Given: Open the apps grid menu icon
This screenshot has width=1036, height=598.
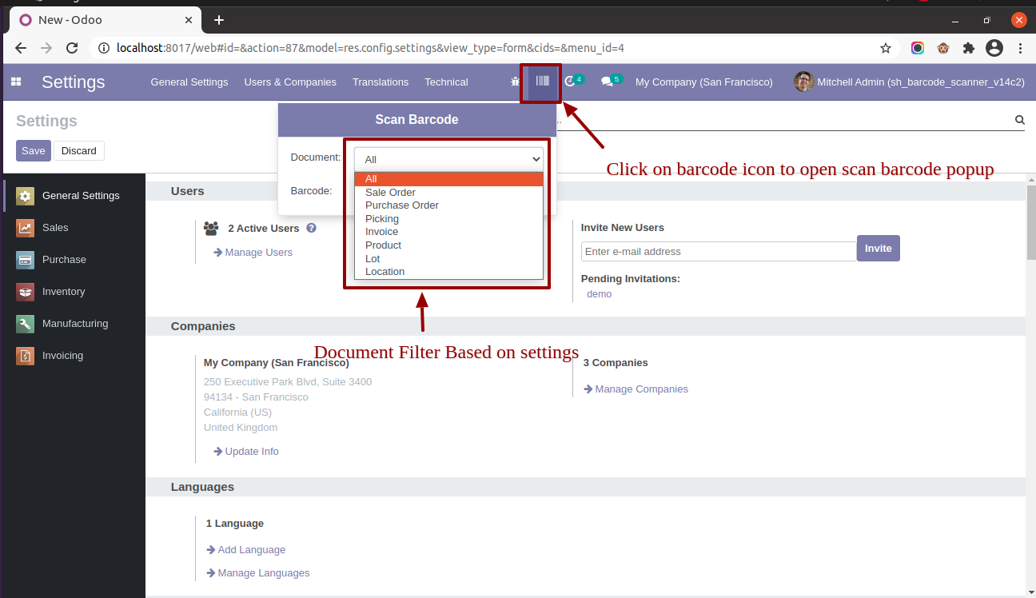Looking at the screenshot, I should 16,82.
